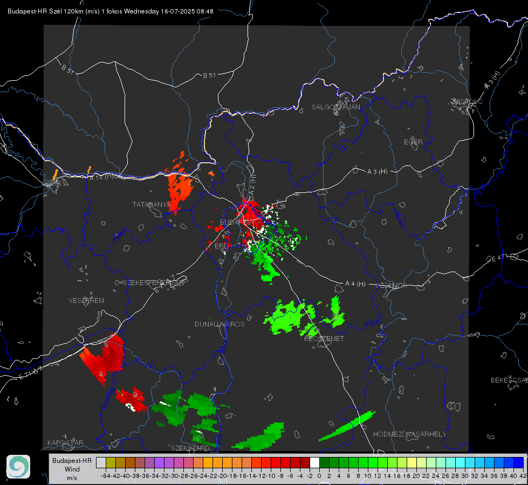Click the 42 value on the legend scale
Screen dimensions: 528x485
(x=523, y=476)
